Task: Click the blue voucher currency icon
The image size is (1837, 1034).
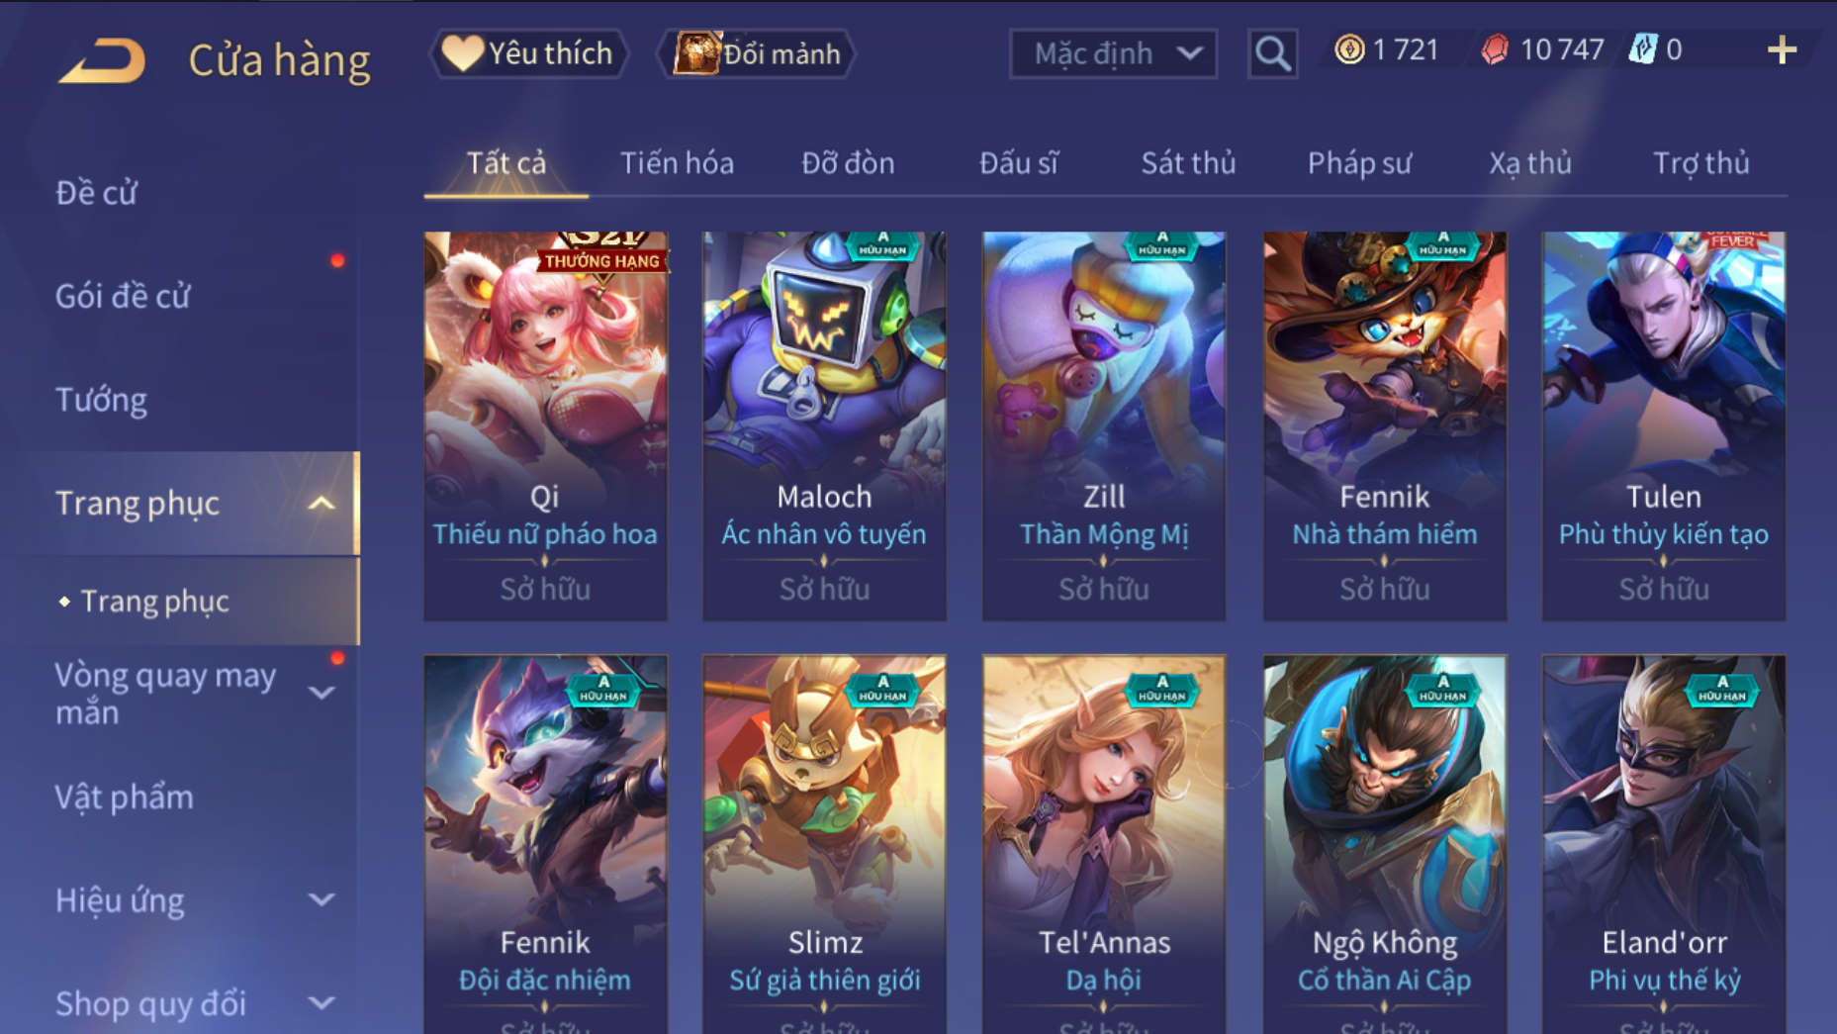Action: point(1642,49)
